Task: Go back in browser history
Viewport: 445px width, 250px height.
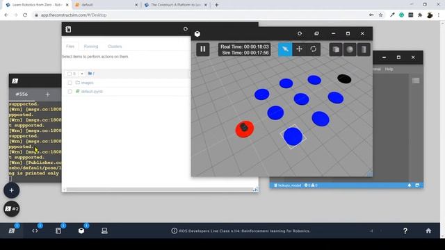Action: pos(6,15)
